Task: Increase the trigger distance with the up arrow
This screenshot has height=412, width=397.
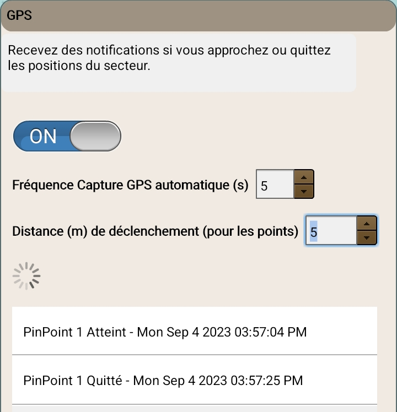Action: click(367, 223)
